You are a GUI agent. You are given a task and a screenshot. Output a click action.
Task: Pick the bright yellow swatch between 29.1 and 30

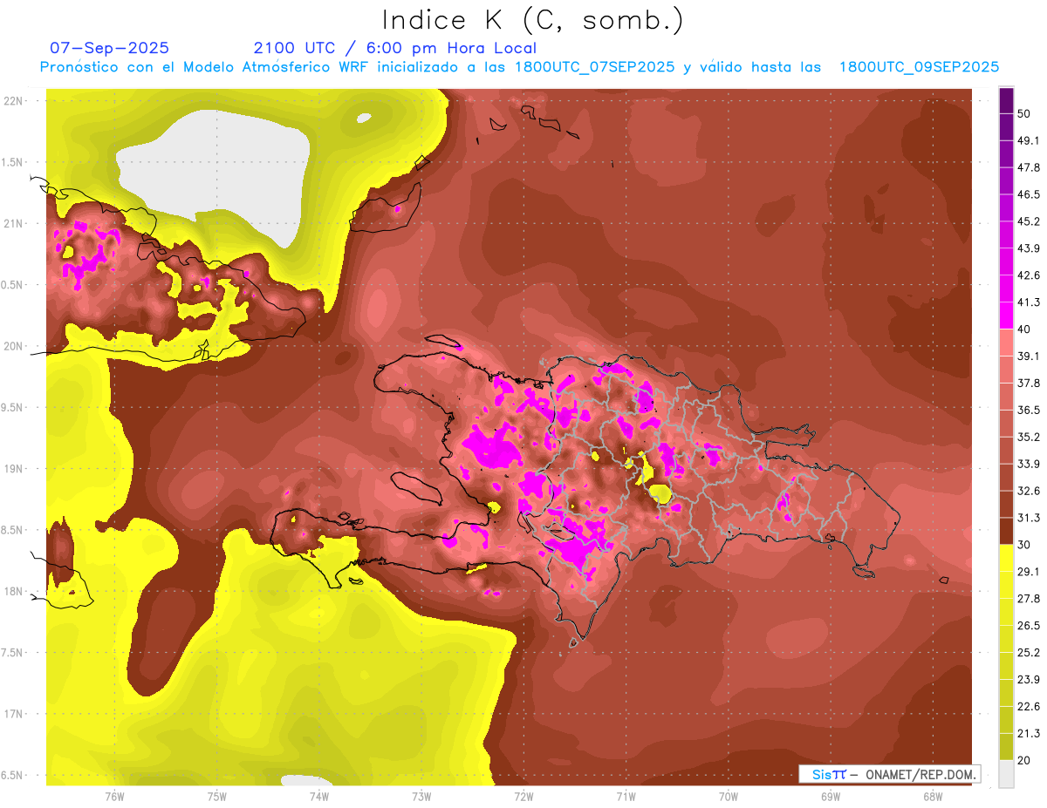click(1006, 558)
